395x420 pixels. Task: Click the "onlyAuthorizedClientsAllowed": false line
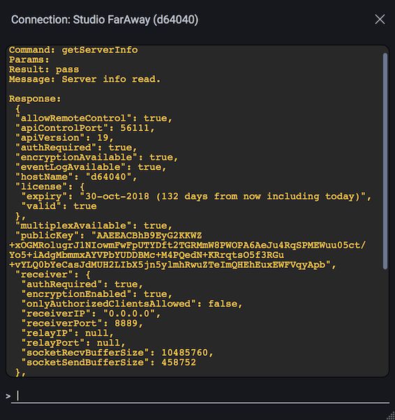(x=132, y=304)
